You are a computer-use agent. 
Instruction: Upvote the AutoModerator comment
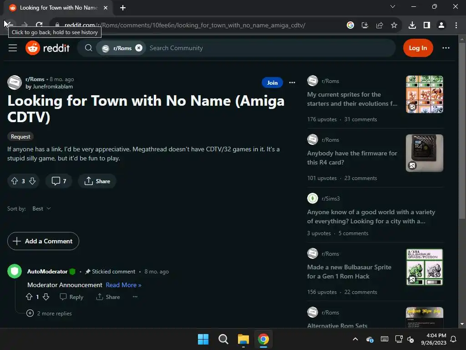click(x=29, y=297)
